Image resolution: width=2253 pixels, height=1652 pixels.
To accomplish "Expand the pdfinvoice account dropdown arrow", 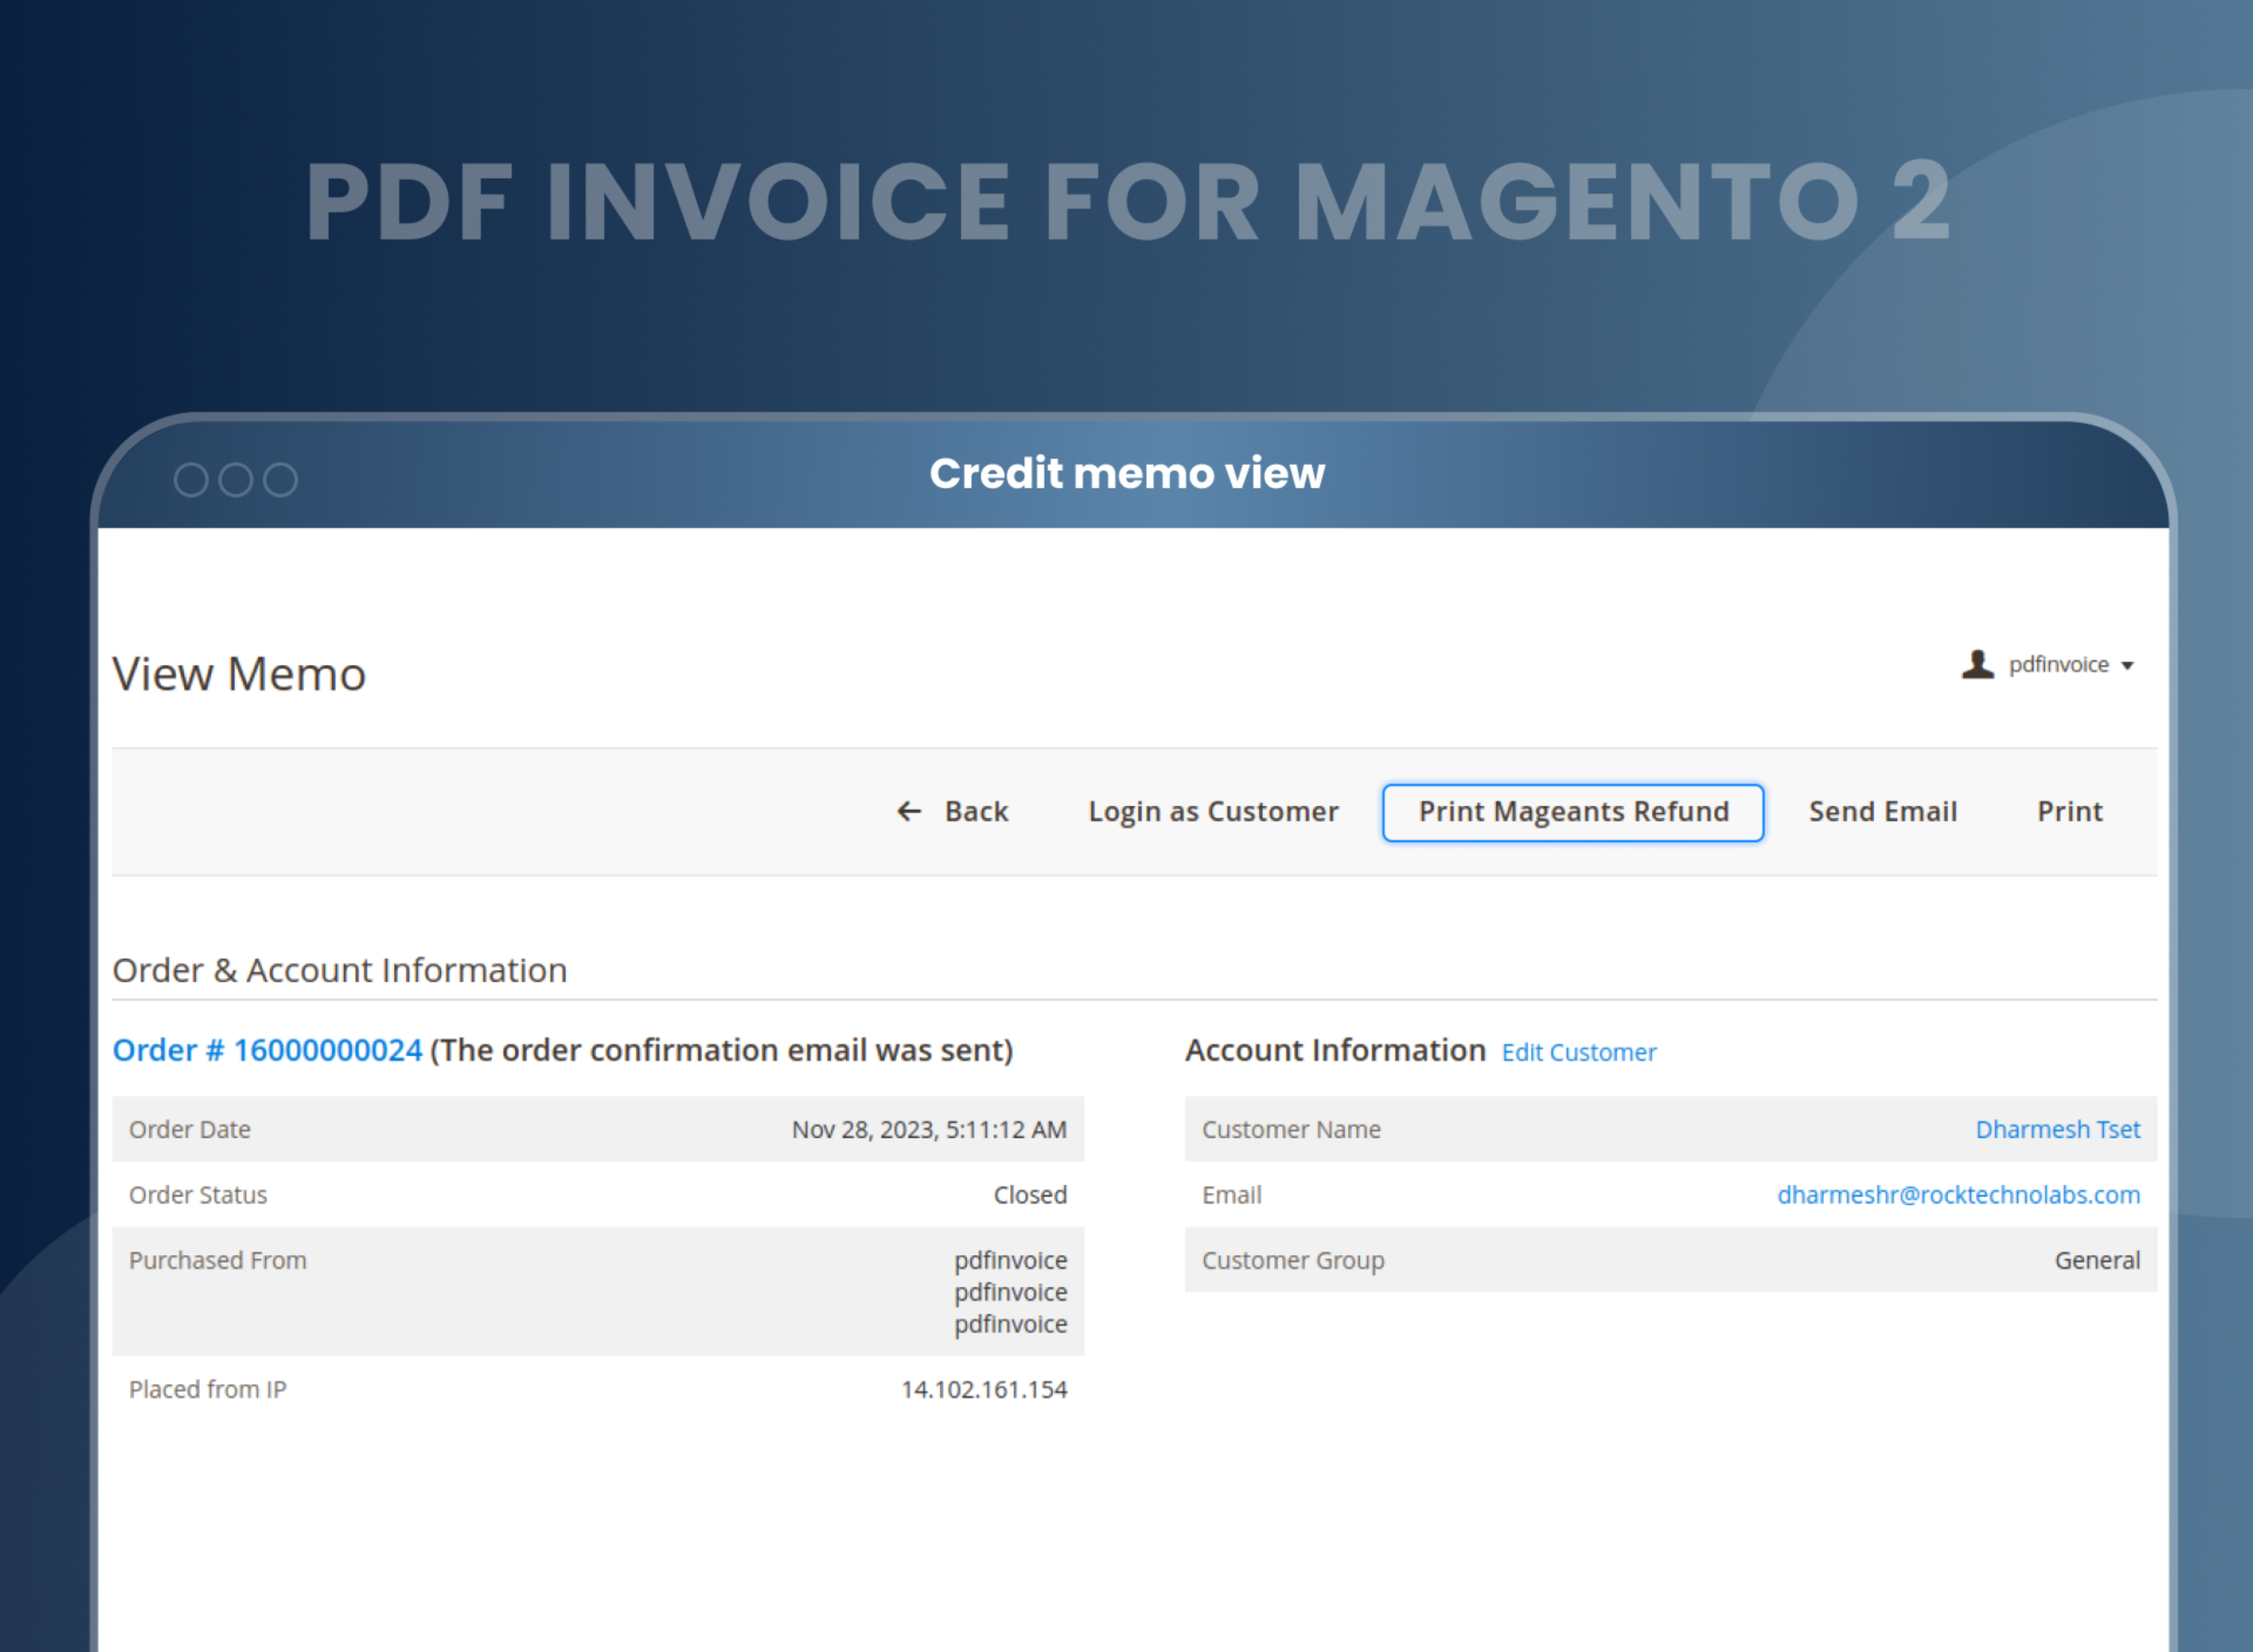I will pos(2127,666).
